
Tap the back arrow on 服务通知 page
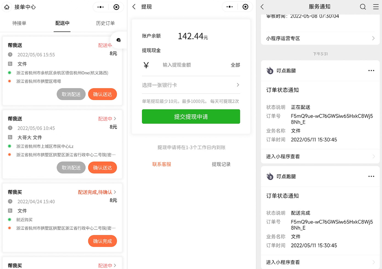262,7
